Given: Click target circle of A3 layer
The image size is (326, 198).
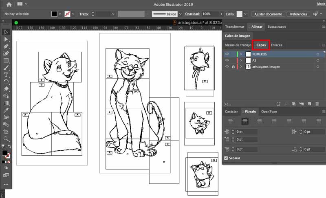Looking at the screenshot, I should pyautogui.click(x=318, y=60).
